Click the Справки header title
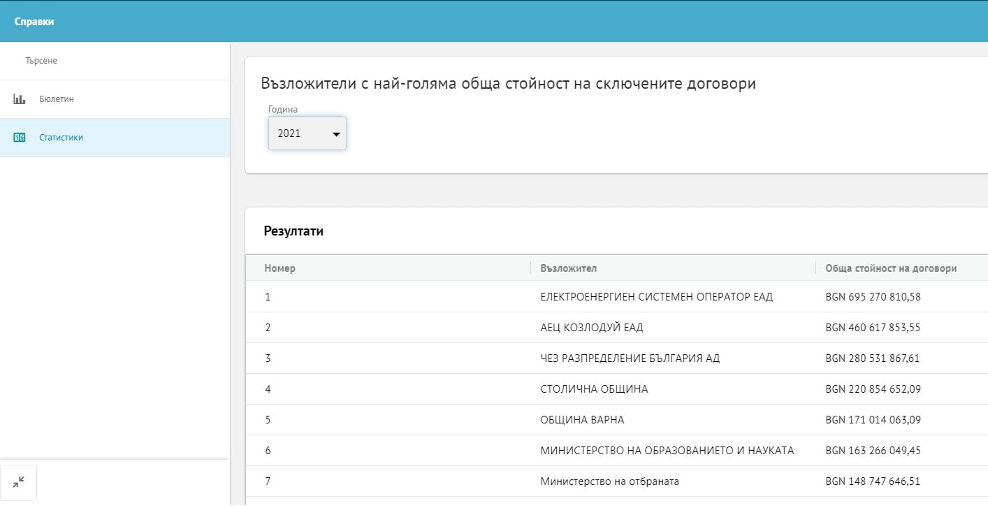 (x=34, y=22)
